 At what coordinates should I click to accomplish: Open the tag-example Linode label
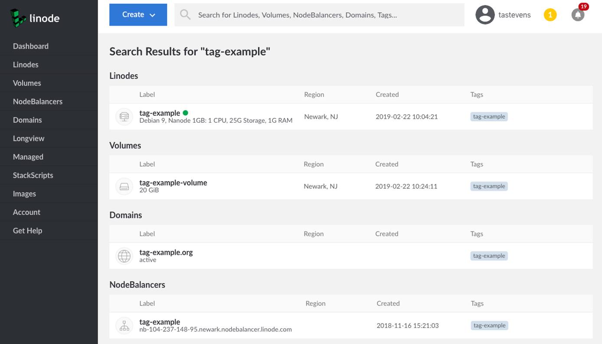point(159,113)
